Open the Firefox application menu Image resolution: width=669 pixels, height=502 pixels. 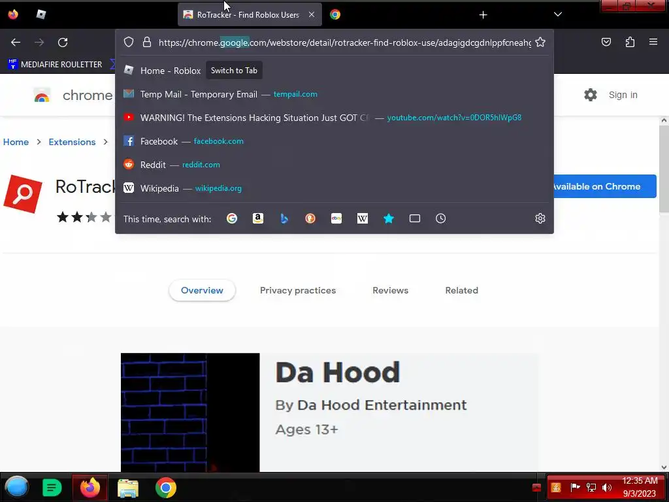653,42
